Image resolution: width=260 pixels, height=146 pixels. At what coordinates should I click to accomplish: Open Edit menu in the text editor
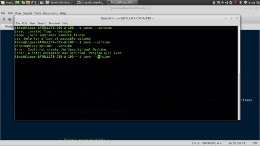tap(10, 13)
